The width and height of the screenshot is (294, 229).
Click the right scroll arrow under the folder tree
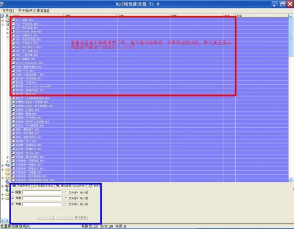(7, 221)
